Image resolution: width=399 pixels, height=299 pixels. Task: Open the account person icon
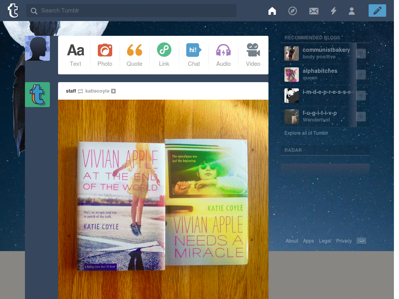click(x=352, y=11)
